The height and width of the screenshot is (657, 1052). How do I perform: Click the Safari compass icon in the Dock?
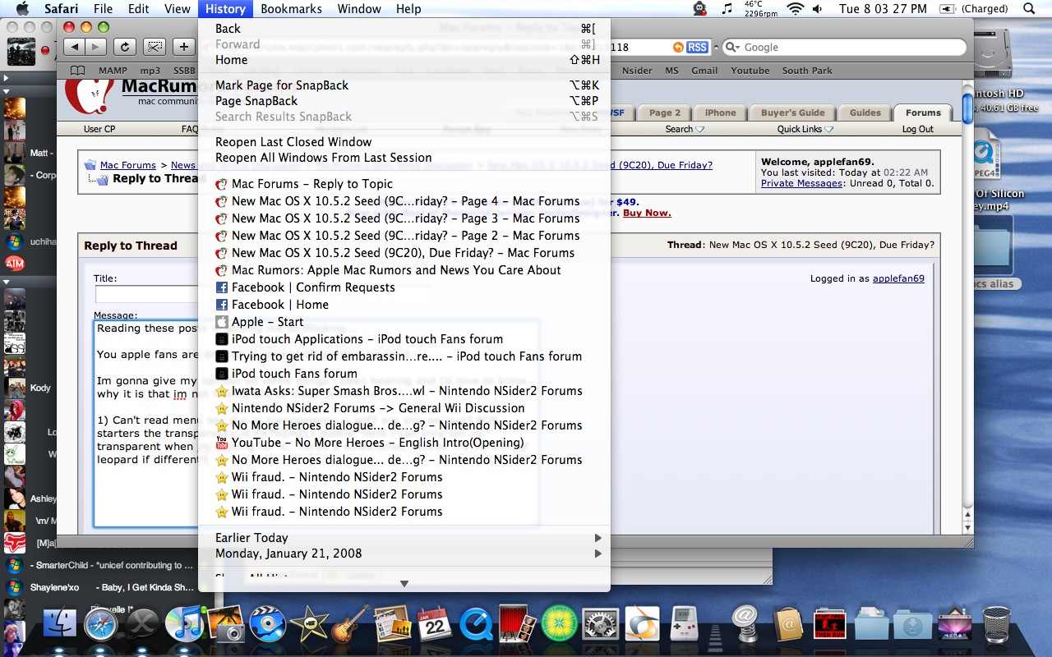pyautogui.click(x=101, y=626)
